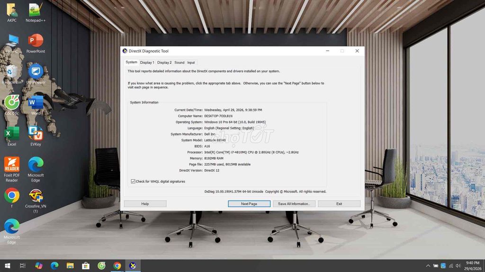485x272 pixels.
Task: Open the Windows Start menu
Action: click(x=8, y=265)
